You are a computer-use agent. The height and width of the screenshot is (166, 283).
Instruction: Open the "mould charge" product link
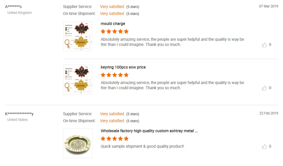[x=113, y=24]
